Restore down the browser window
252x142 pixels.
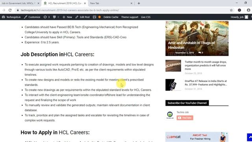click(246, 3)
